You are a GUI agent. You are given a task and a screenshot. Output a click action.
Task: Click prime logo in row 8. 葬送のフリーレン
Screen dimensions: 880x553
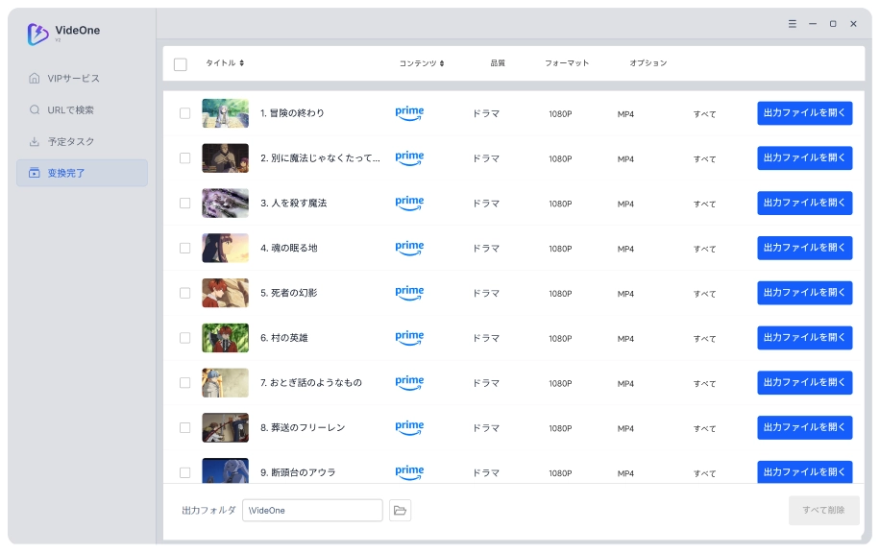point(409,427)
